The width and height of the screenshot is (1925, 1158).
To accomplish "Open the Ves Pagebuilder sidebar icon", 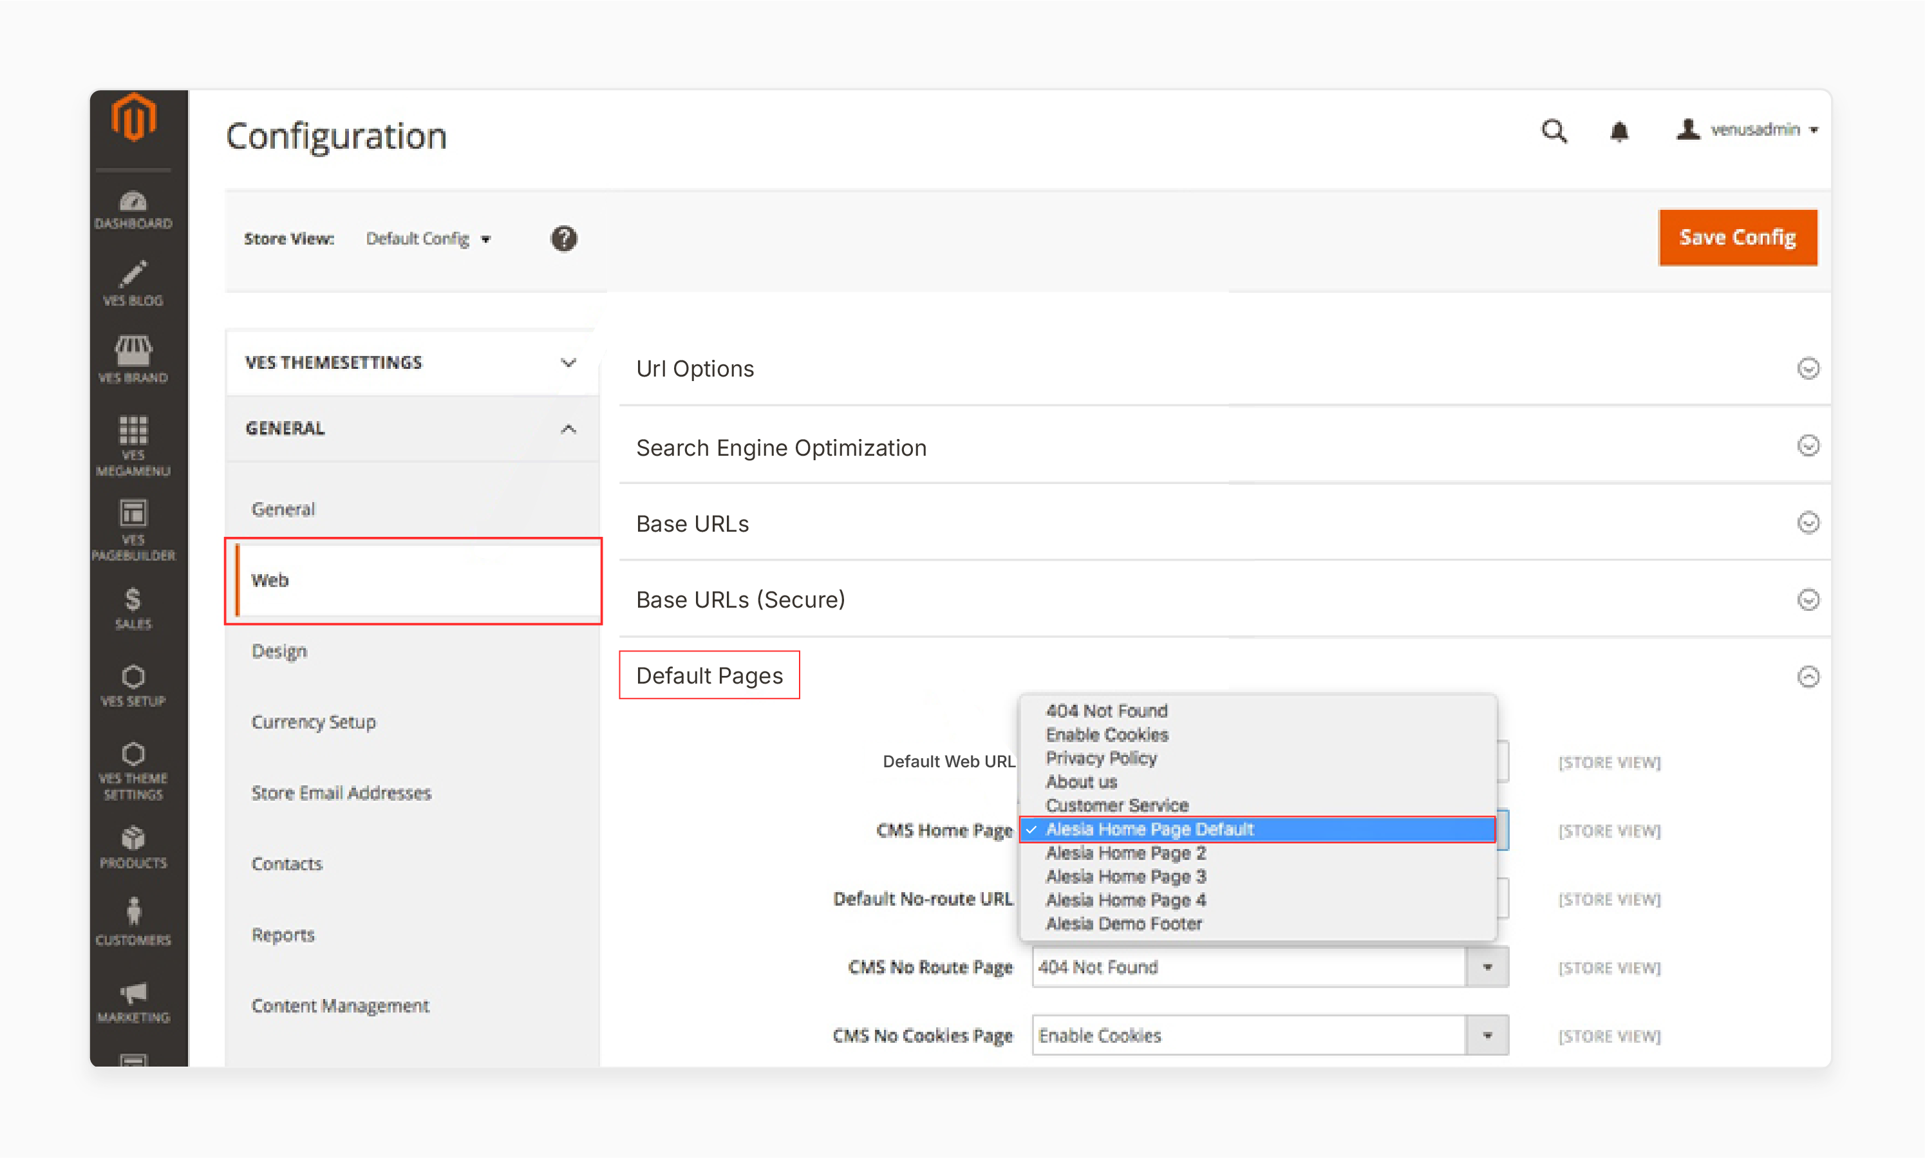I will (133, 530).
